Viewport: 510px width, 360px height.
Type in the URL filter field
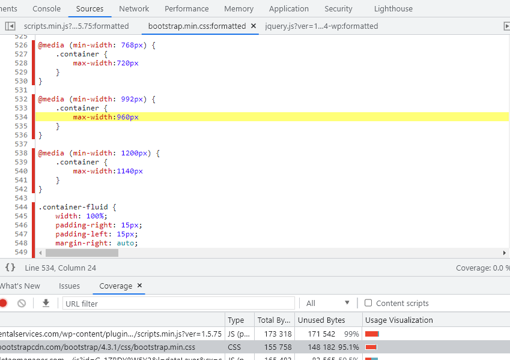[x=178, y=304]
